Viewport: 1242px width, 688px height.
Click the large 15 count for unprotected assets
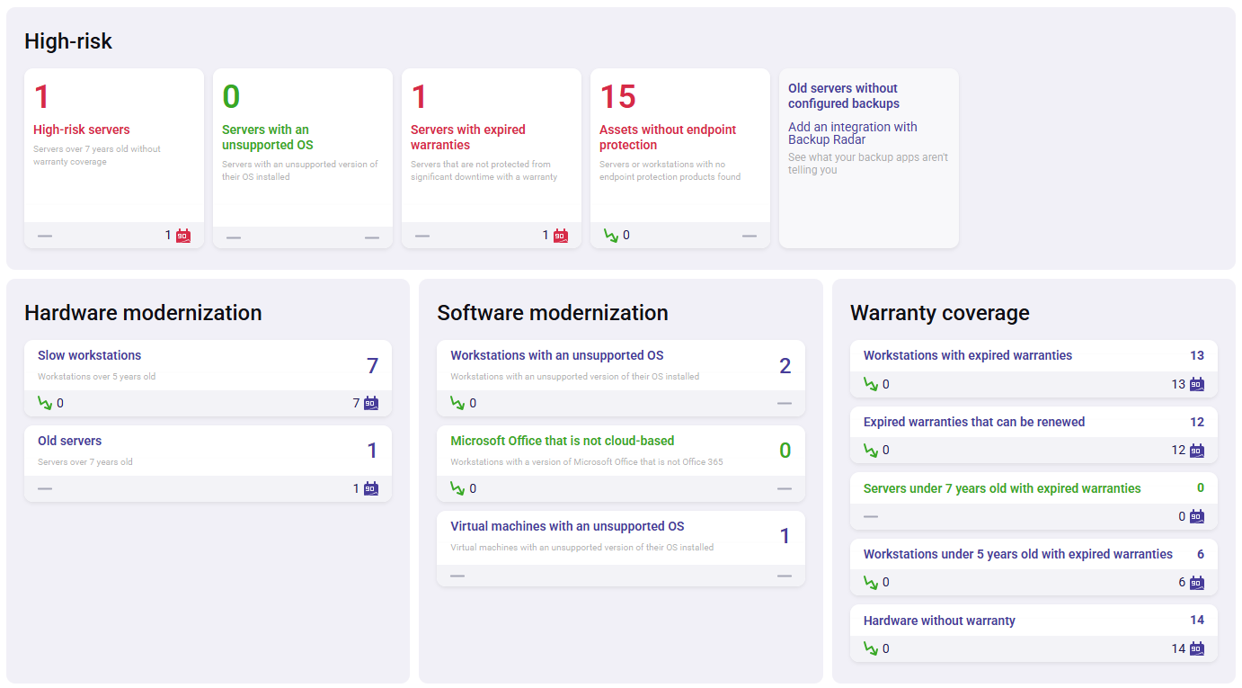(x=617, y=96)
